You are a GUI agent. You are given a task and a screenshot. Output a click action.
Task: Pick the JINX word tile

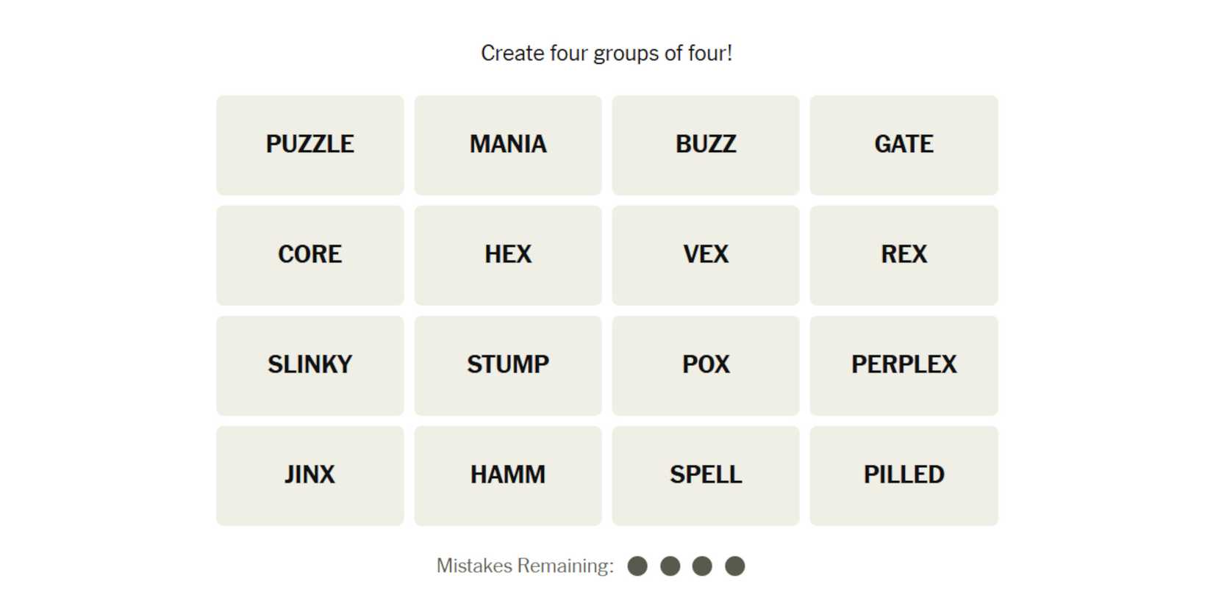(x=309, y=475)
